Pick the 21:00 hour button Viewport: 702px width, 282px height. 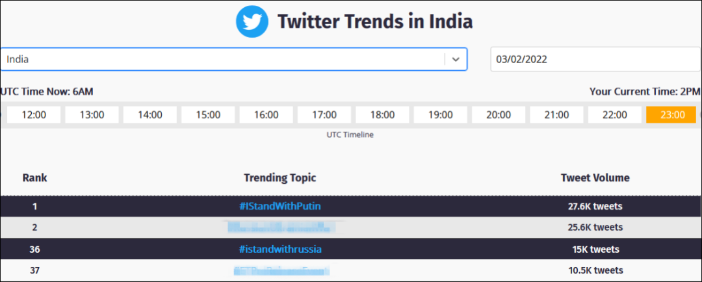[x=556, y=114]
